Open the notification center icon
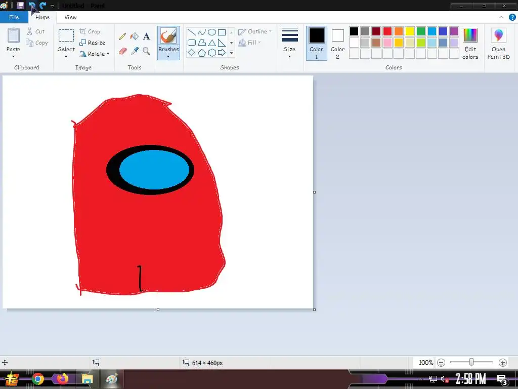518x389 pixels. tap(502, 379)
